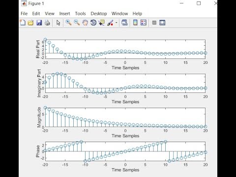This screenshot has height=177, width=236.
Task: Choose the Rotate 3D tool
Action: pos(93,23)
